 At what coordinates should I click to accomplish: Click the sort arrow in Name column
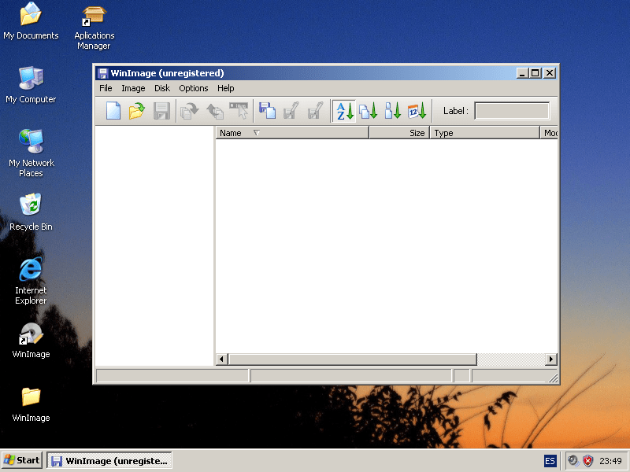tap(257, 132)
